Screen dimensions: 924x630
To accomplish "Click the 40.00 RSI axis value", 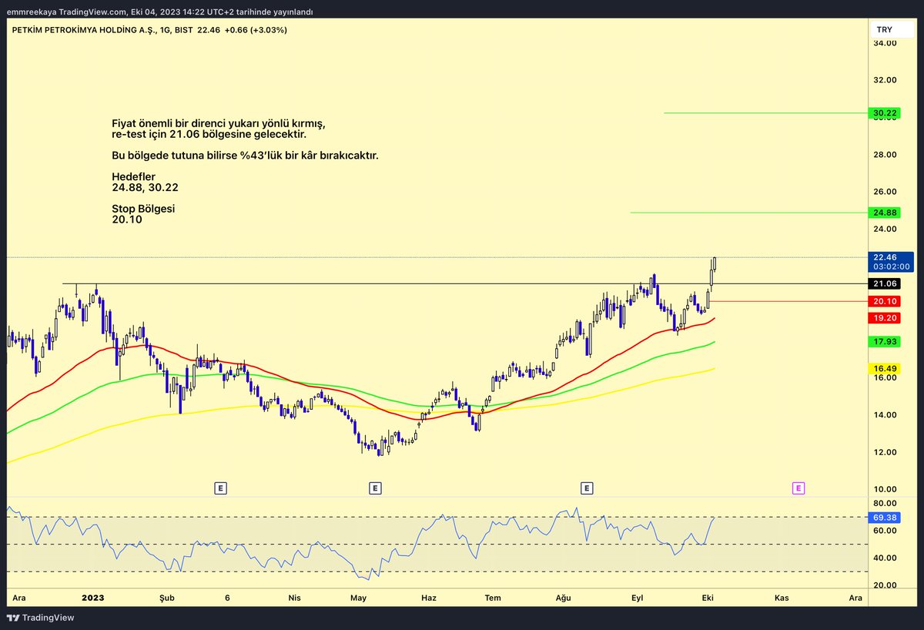I will [885, 558].
